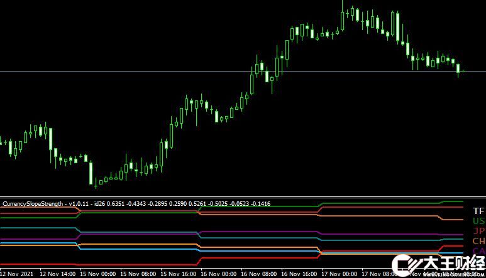Click the value -0.1416 in indicator header

(x=260, y=204)
